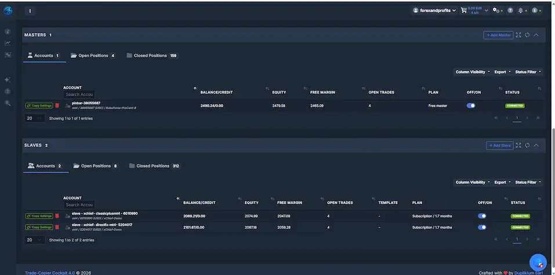
Task: Click the Add Master button
Action: (x=498, y=35)
